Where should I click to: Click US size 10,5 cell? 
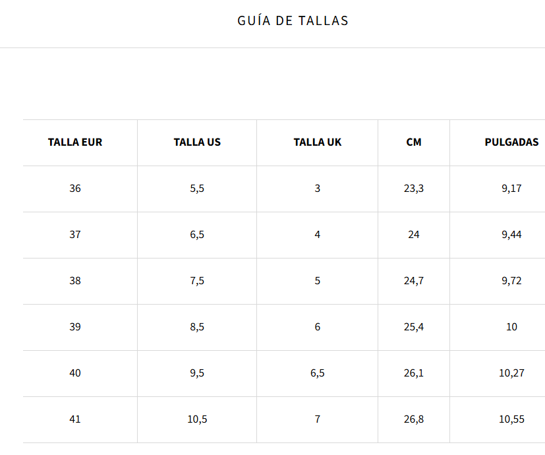point(197,419)
